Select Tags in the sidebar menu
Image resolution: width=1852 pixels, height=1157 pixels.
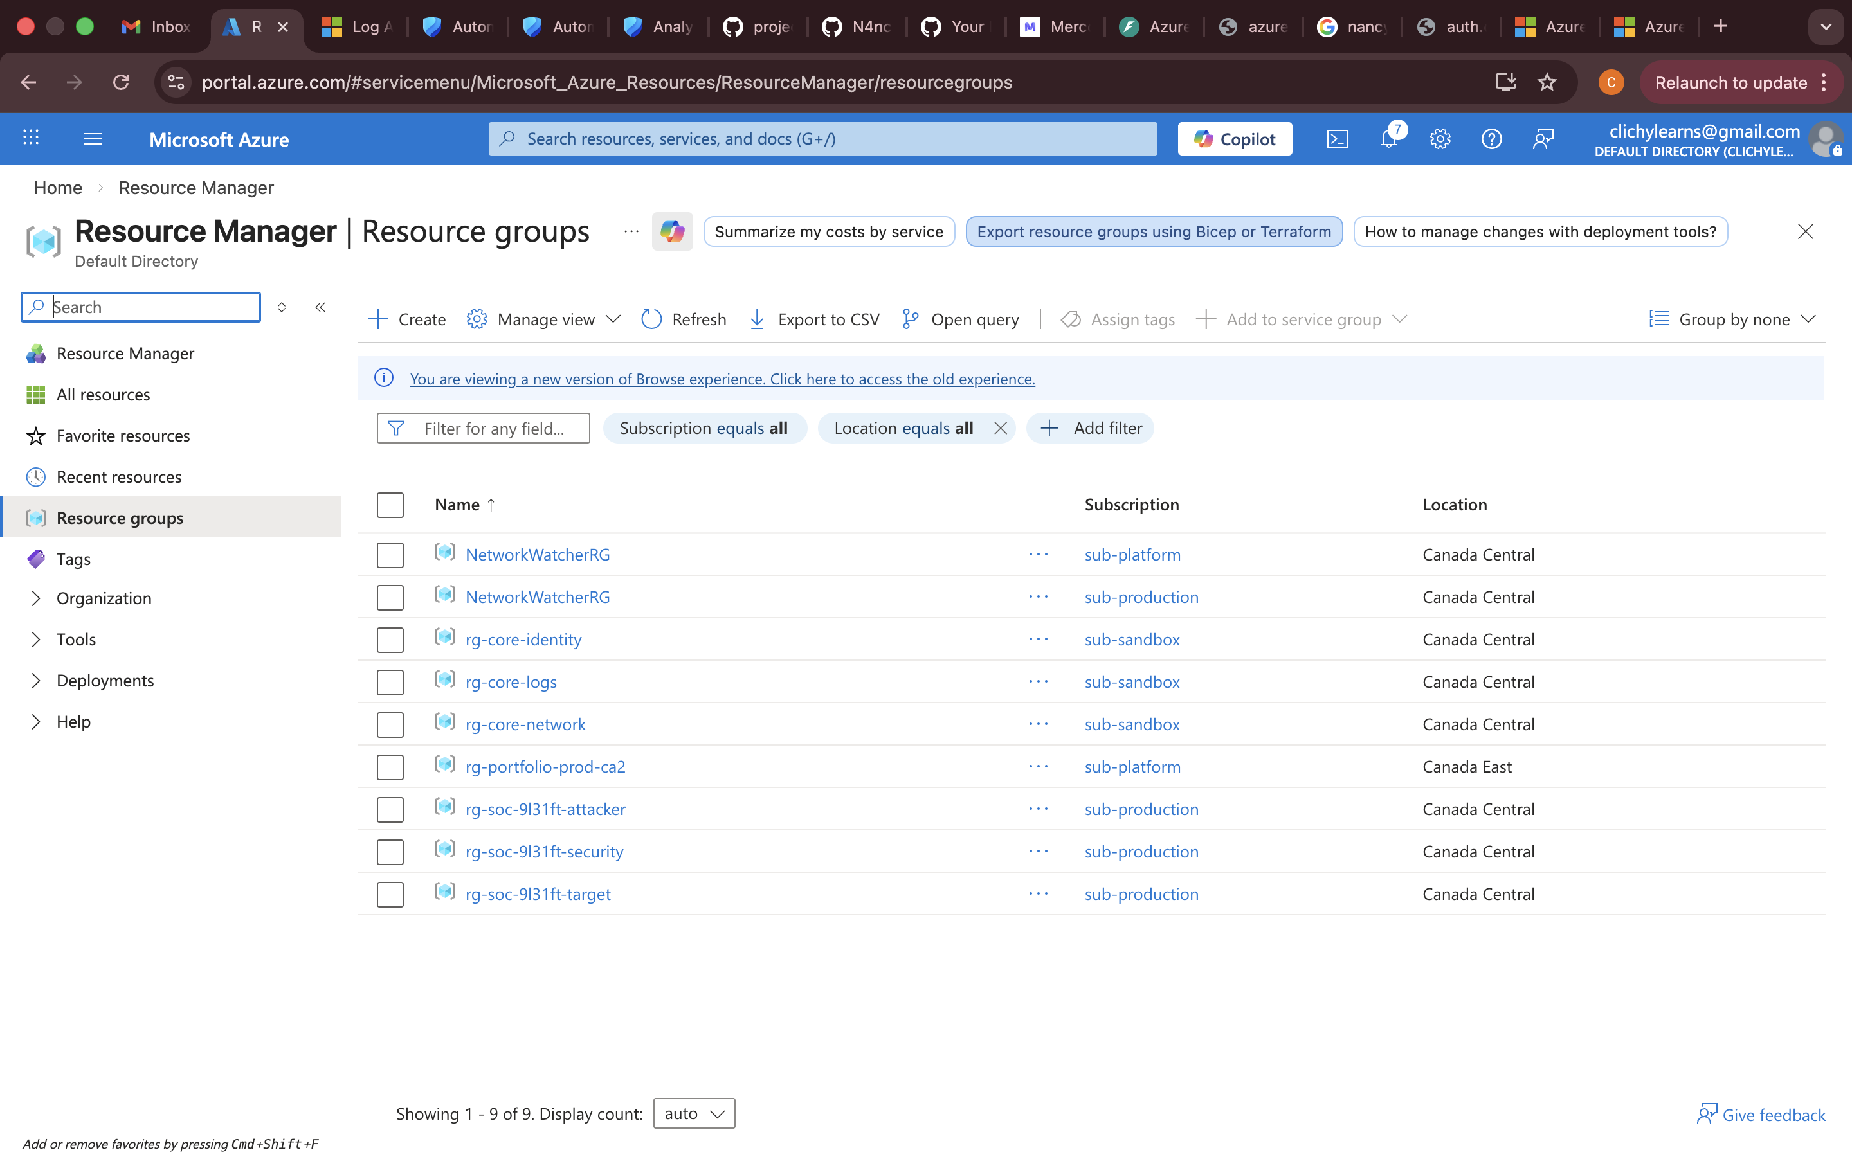pyautogui.click(x=73, y=559)
